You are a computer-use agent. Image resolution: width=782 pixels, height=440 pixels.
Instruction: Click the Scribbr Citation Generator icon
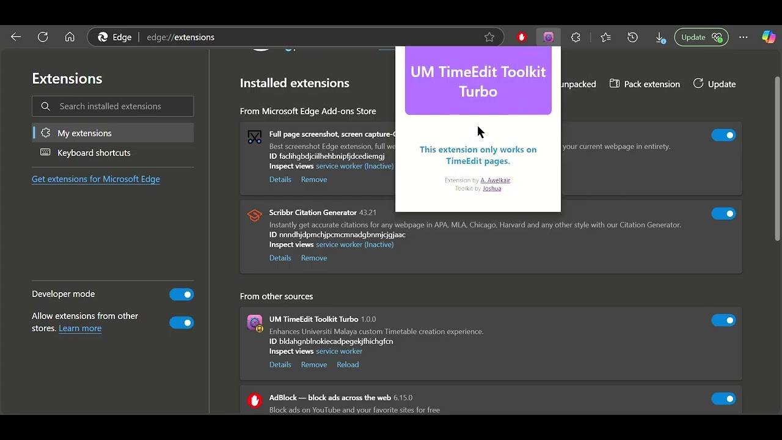(x=255, y=215)
